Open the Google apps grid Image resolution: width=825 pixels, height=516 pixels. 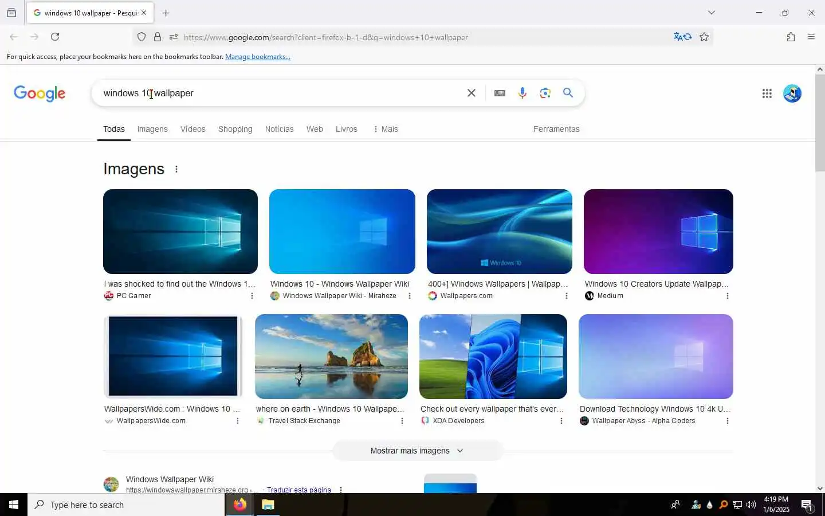[x=767, y=93]
